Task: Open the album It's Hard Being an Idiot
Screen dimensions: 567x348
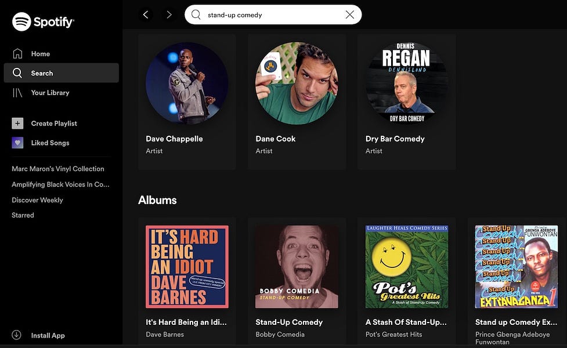Action: click(x=186, y=266)
